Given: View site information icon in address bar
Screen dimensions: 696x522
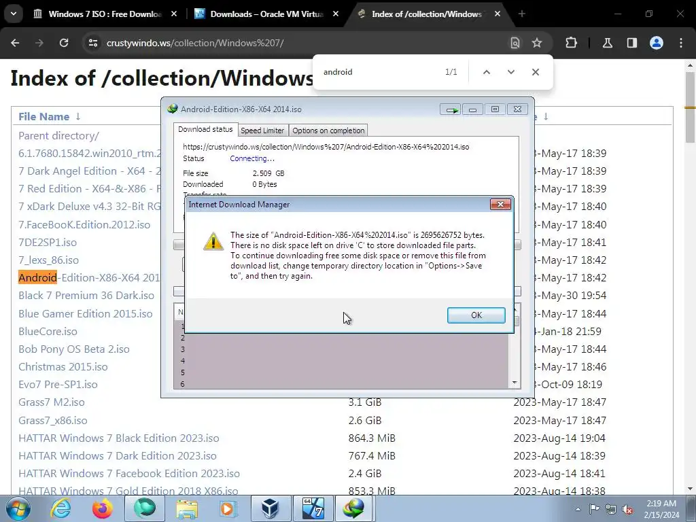Looking at the screenshot, I should pos(92,43).
